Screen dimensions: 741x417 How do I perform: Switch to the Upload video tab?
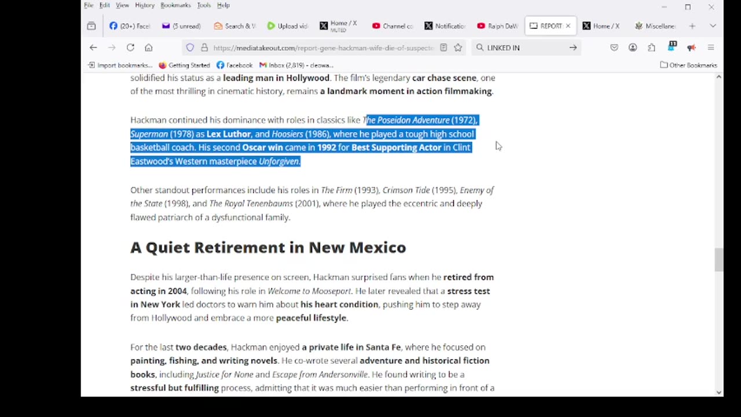coord(287,26)
